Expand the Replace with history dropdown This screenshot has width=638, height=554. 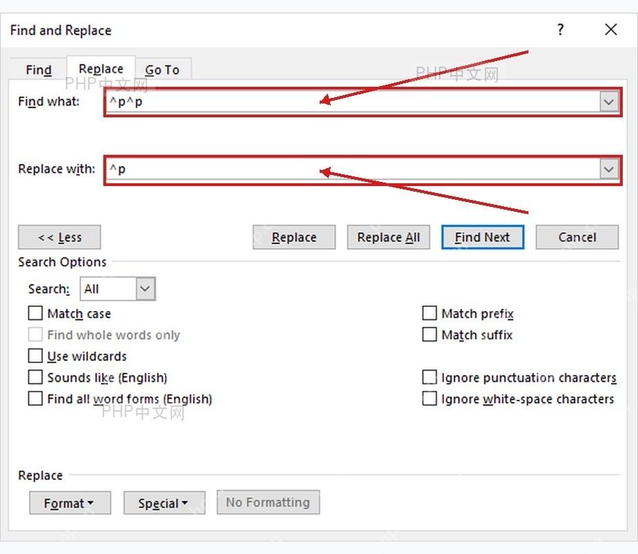609,169
